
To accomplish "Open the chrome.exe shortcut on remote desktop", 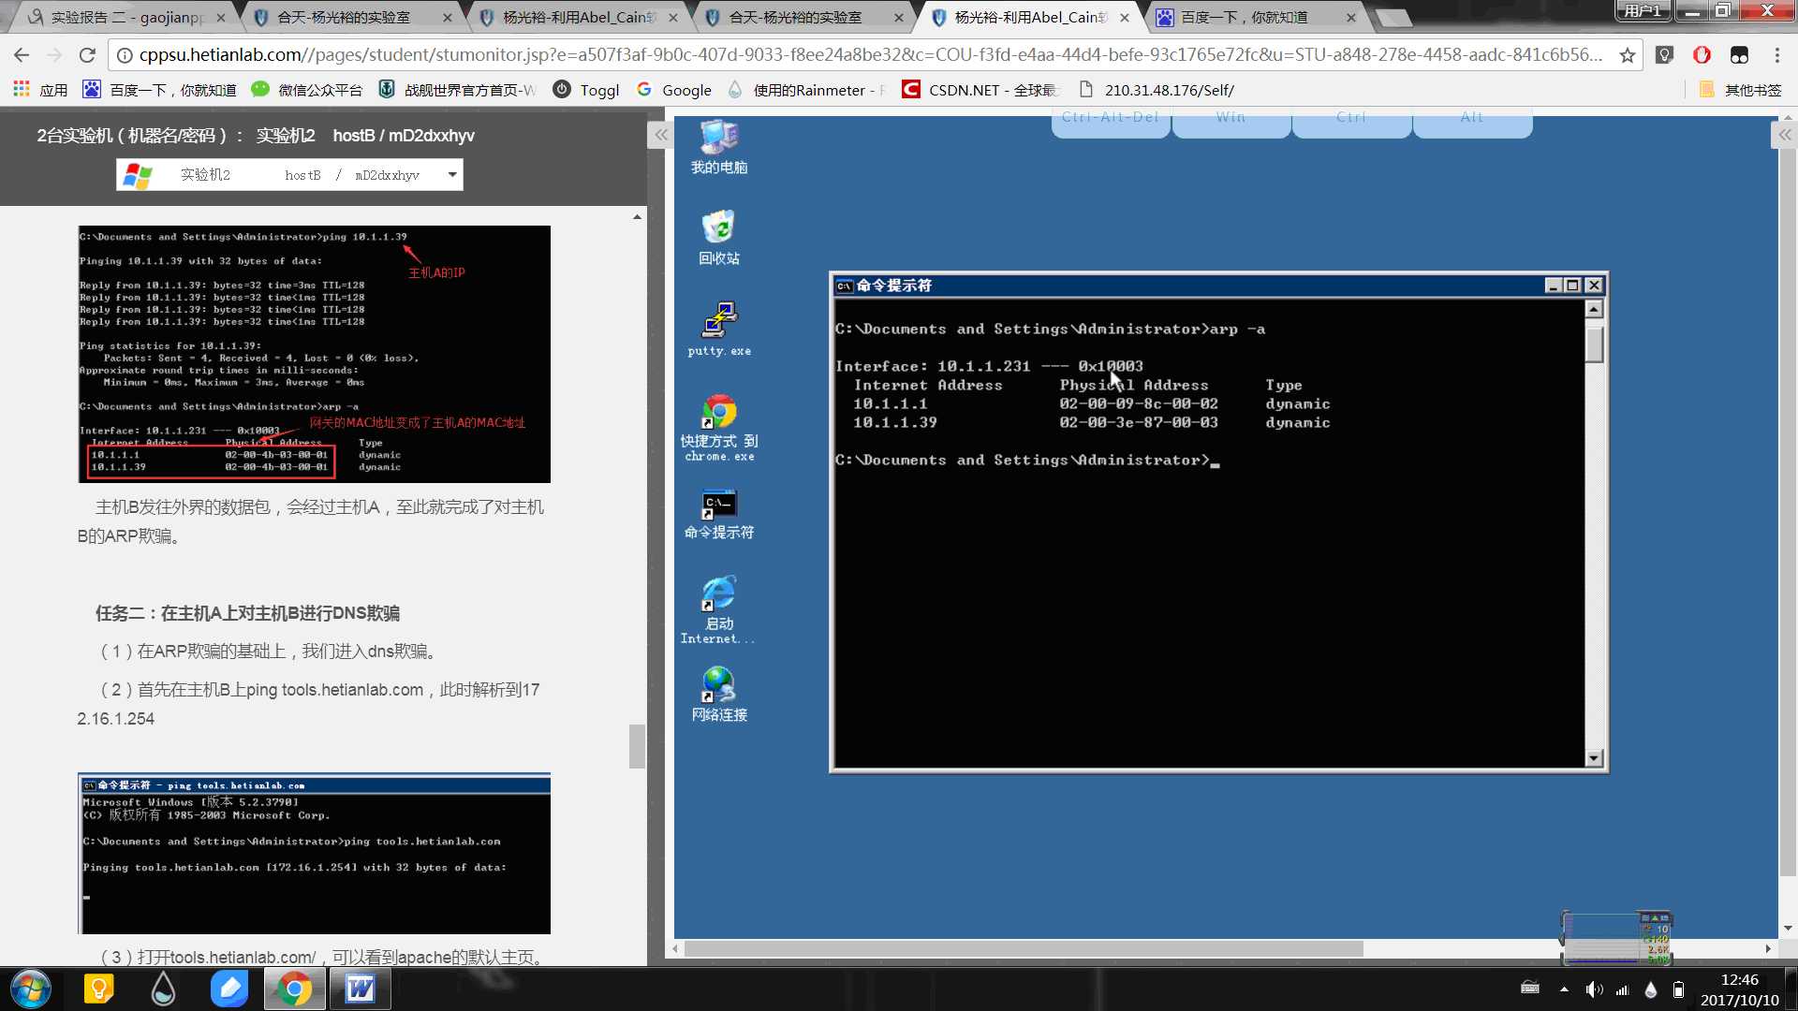I will 718,429.
